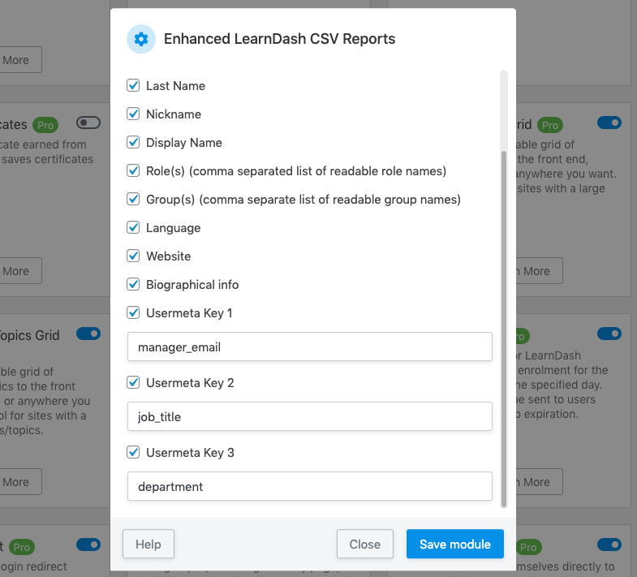Click the department text field
The image size is (637, 577).
tap(310, 486)
